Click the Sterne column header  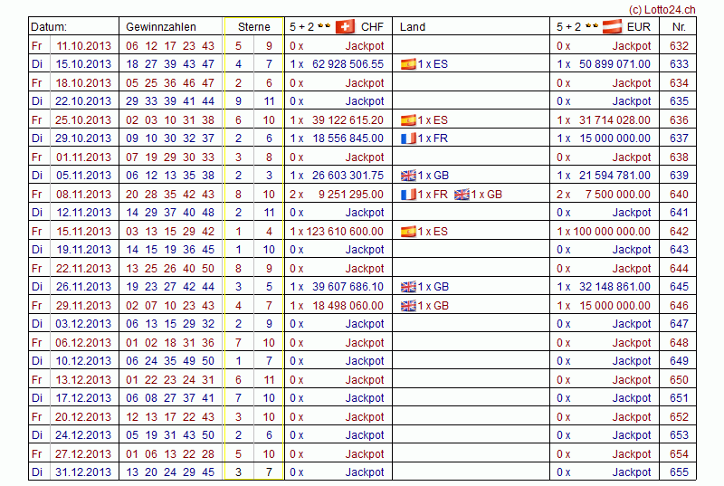(x=254, y=27)
